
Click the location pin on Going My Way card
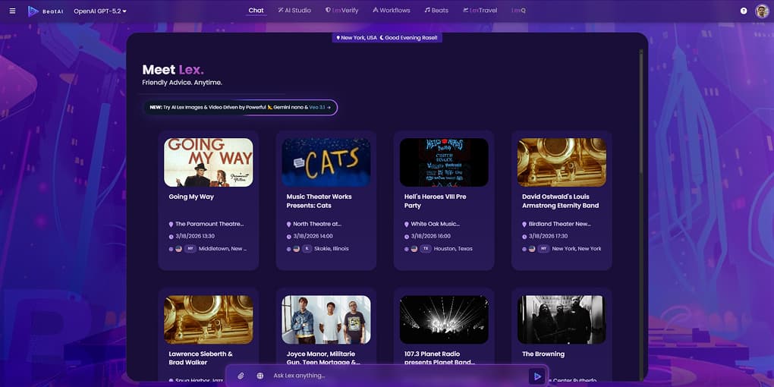[x=171, y=225]
